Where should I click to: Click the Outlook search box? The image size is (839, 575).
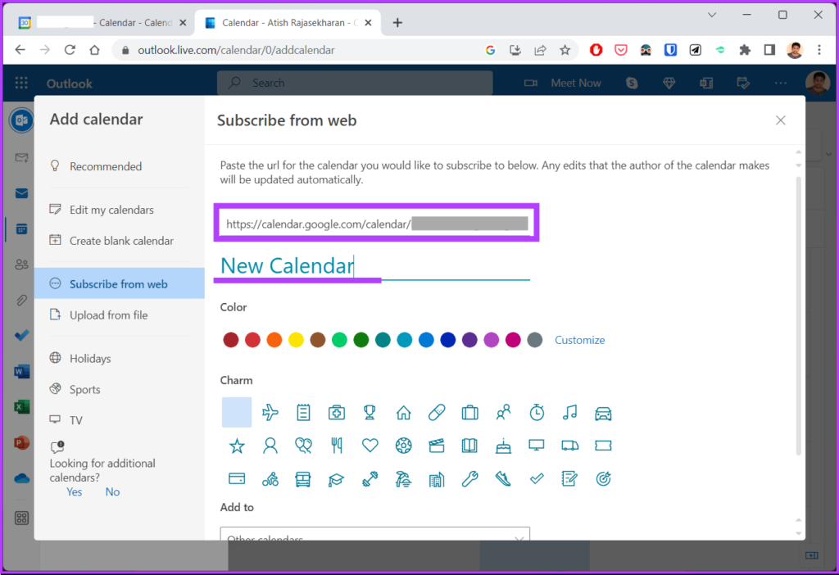click(355, 83)
